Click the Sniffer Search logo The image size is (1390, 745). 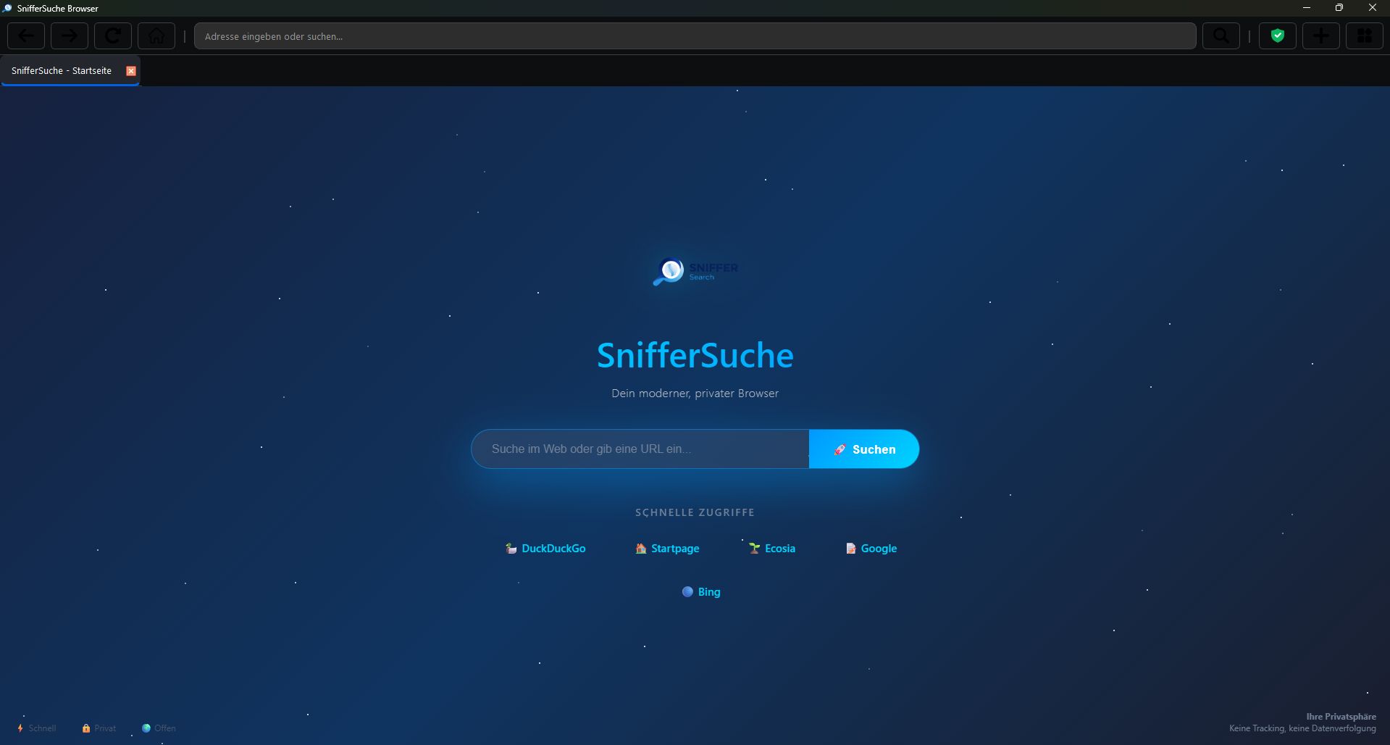(x=695, y=272)
